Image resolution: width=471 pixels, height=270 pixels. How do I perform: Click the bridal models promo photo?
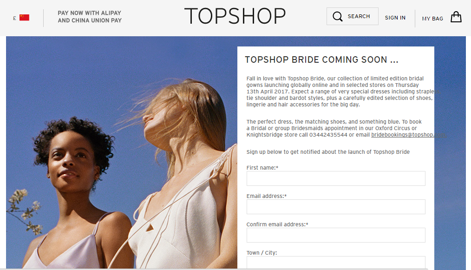point(122,152)
